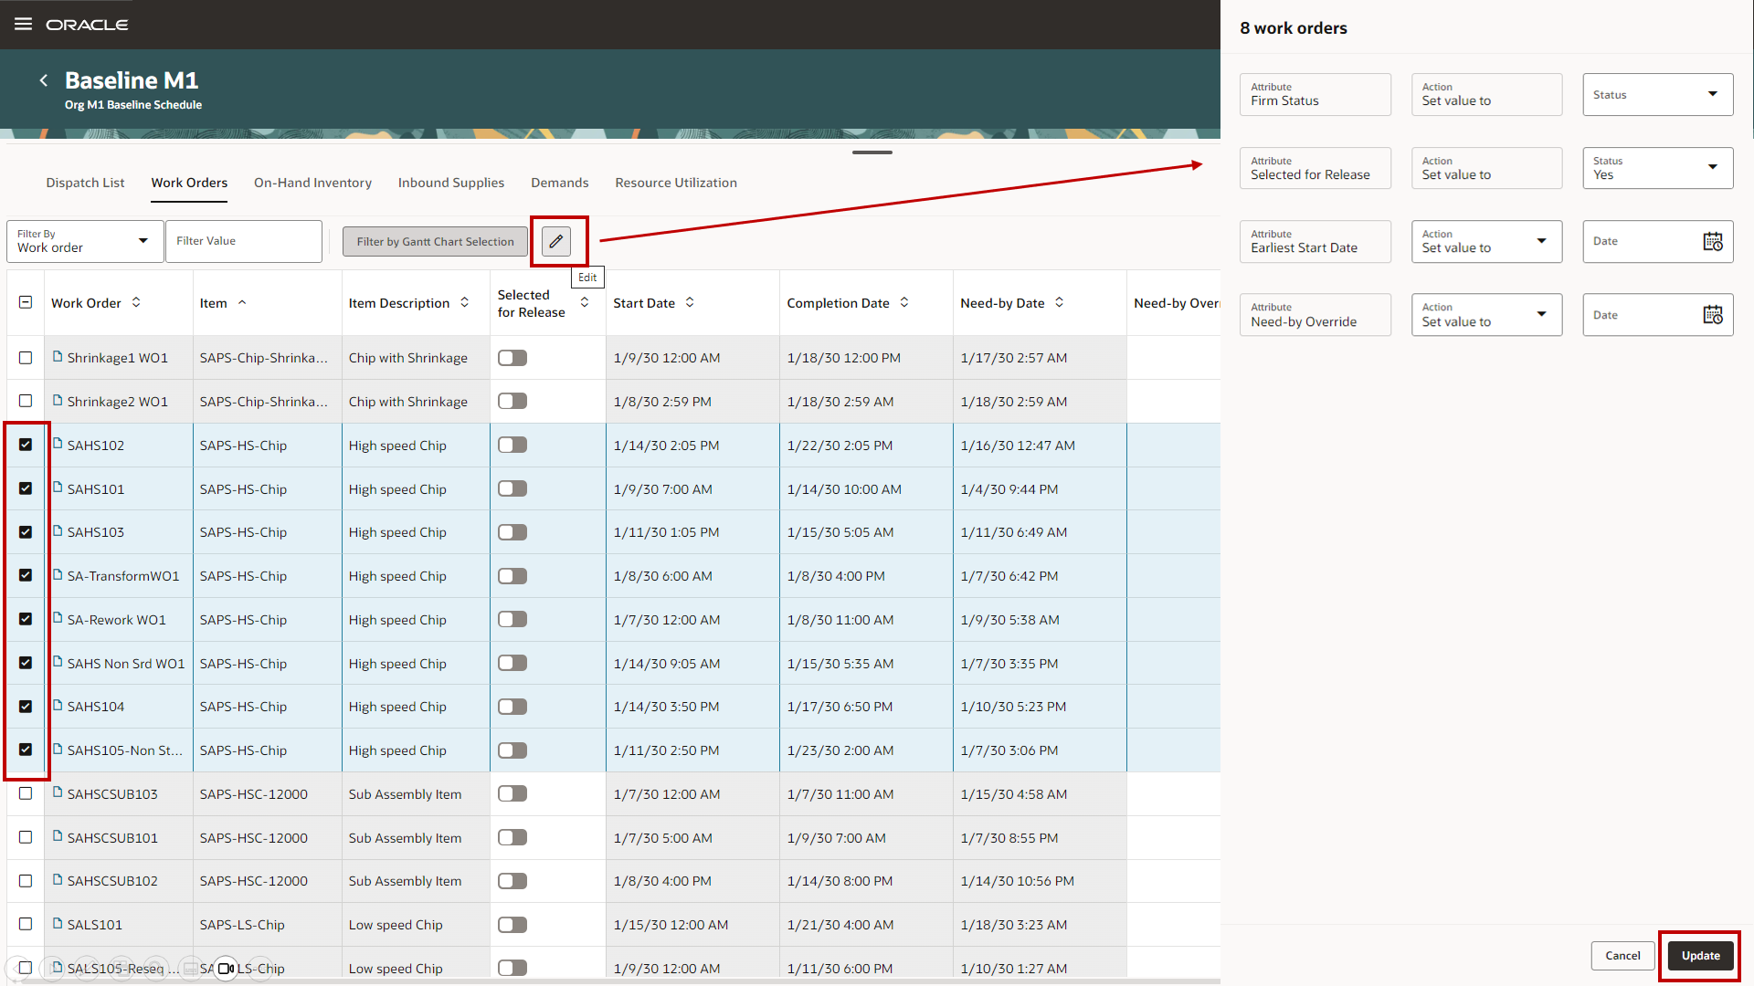Sort by Work Order column arrows

(x=136, y=302)
